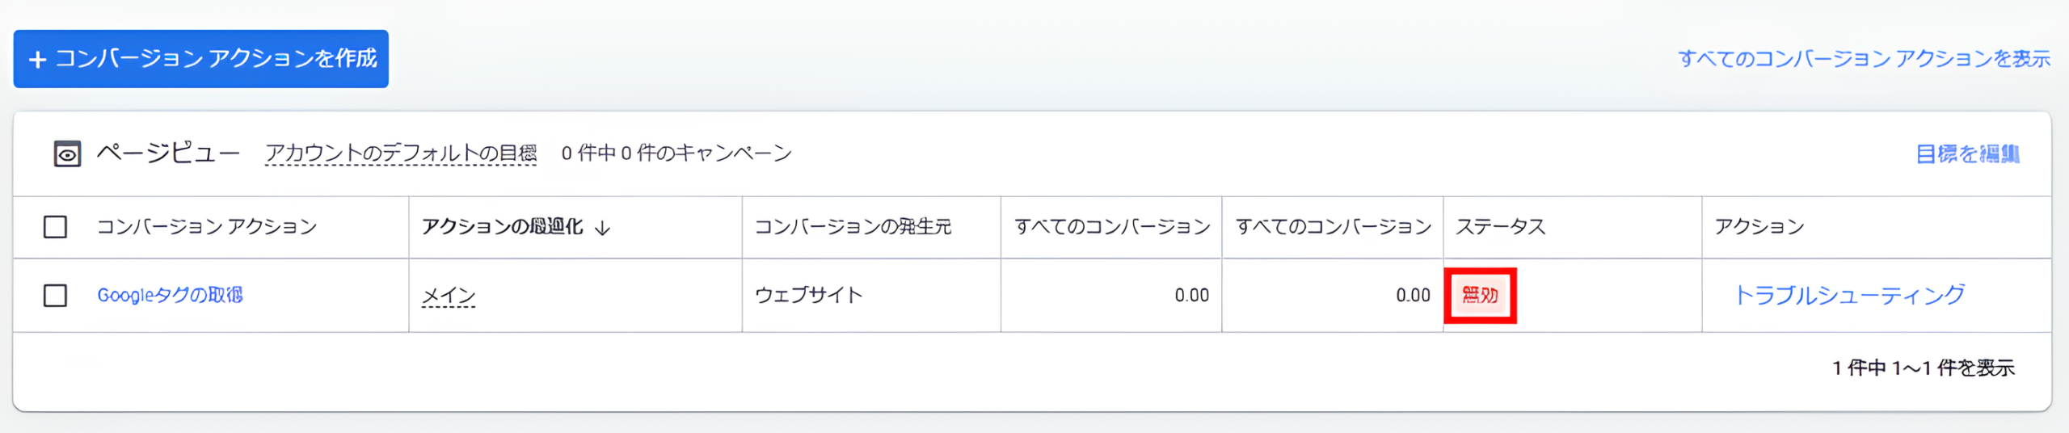Image resolution: width=2069 pixels, height=433 pixels.
Task: Click the sort arrow beside アクションの最適化
Action: pyautogui.click(x=602, y=228)
